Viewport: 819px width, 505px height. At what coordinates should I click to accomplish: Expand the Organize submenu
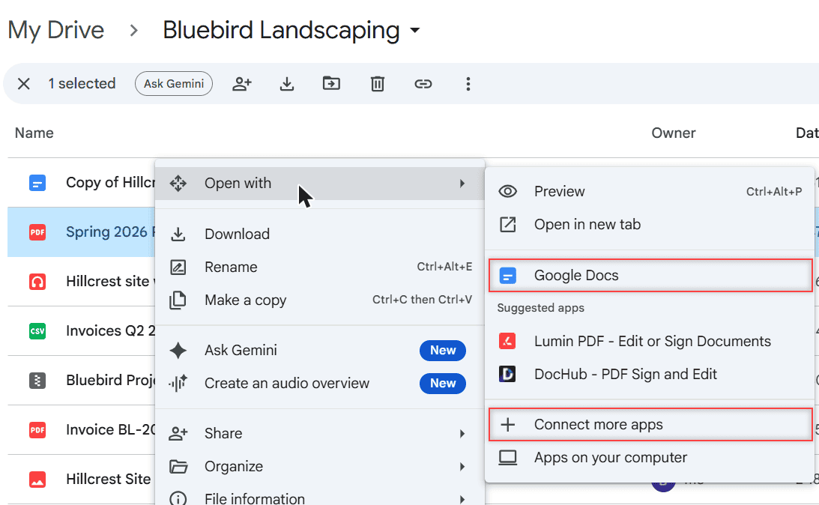pos(320,466)
